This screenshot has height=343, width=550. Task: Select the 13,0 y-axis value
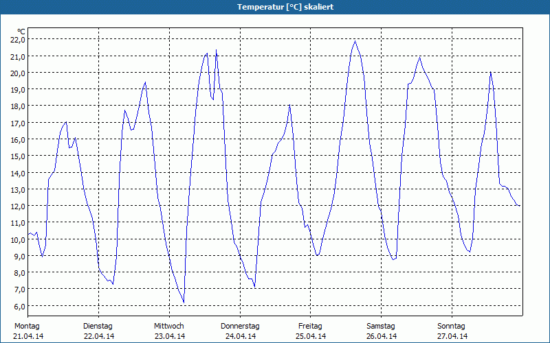tap(18, 190)
